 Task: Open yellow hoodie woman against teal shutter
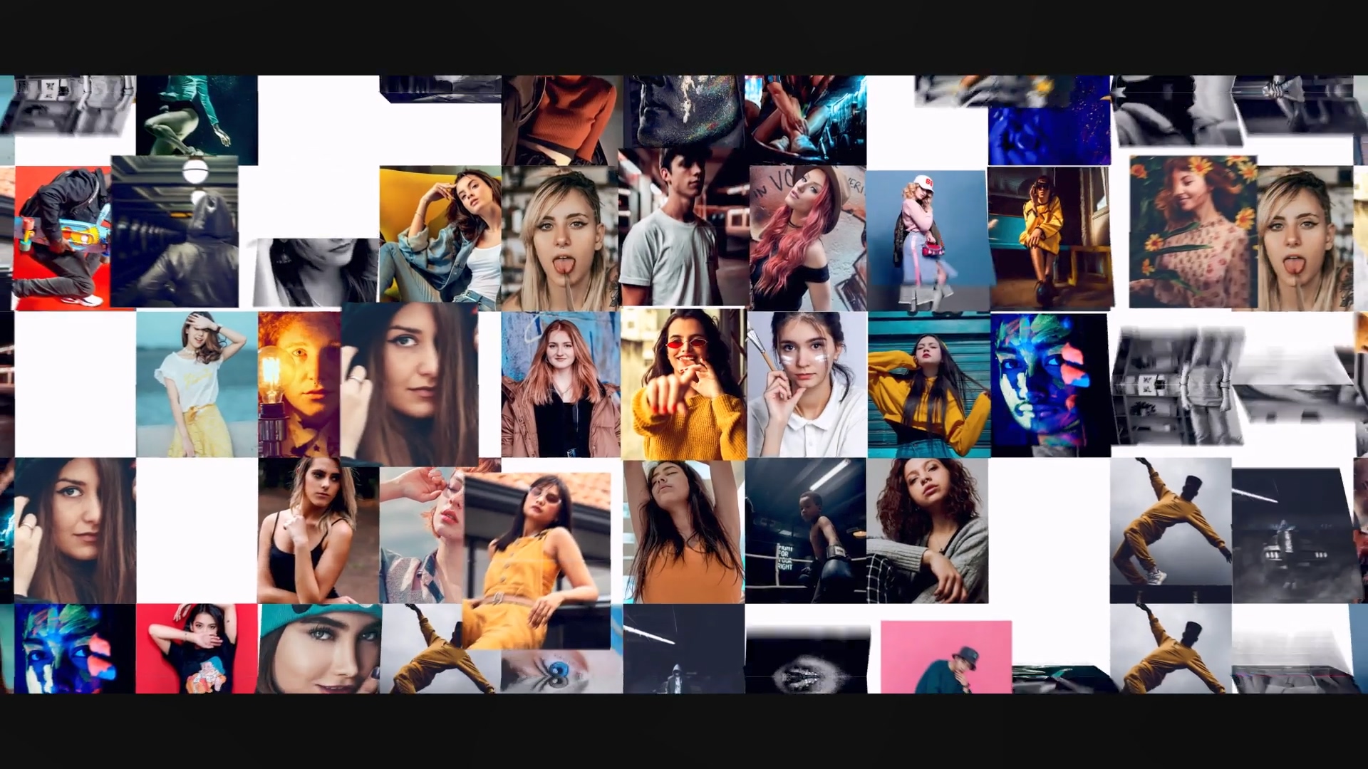pyautogui.click(x=928, y=384)
